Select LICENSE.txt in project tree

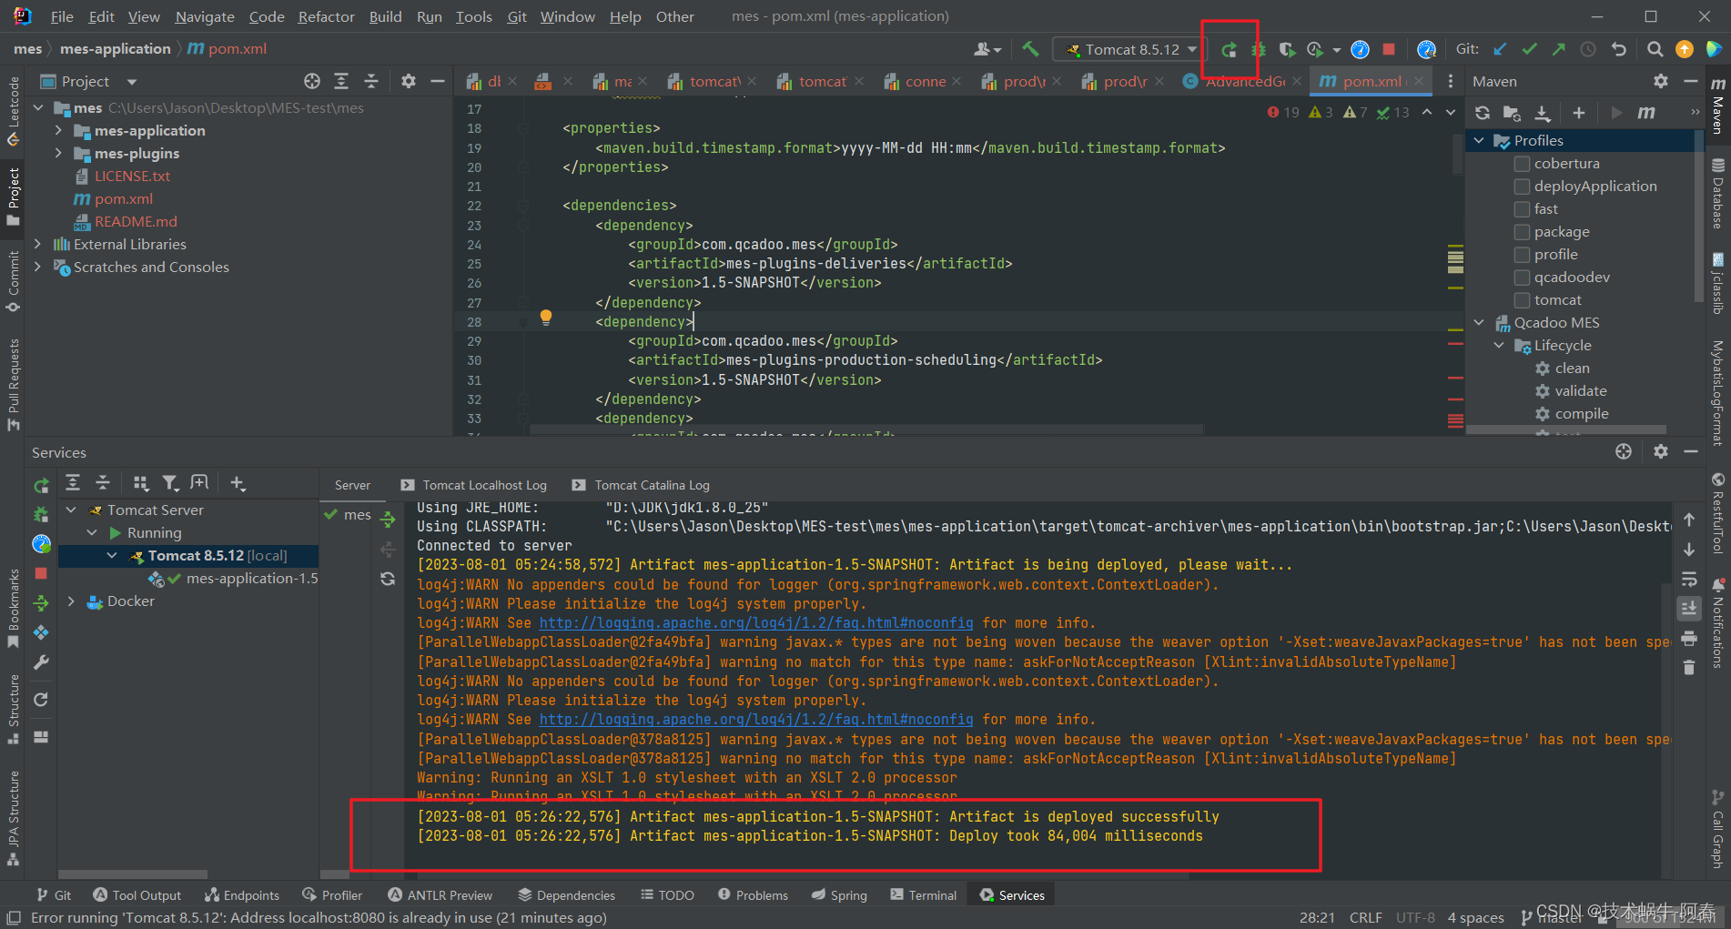click(x=132, y=176)
